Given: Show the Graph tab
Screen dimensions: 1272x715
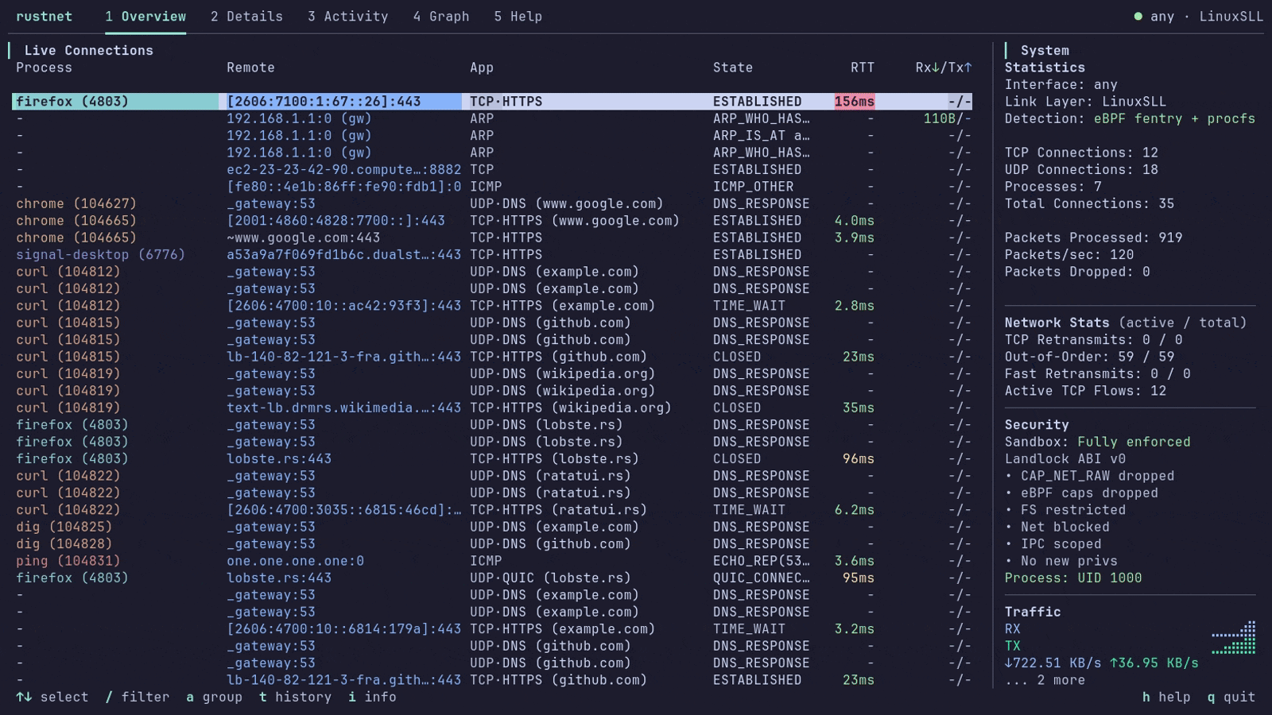Looking at the screenshot, I should point(441,17).
